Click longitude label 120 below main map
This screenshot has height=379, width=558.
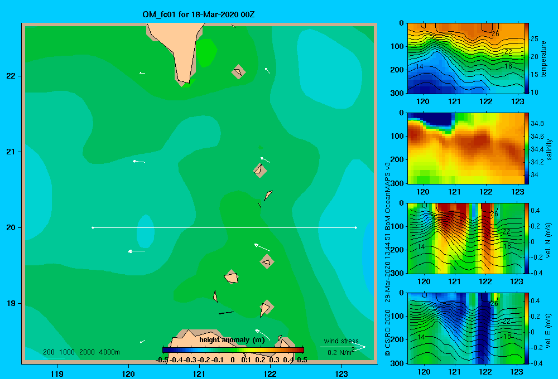[128, 373]
